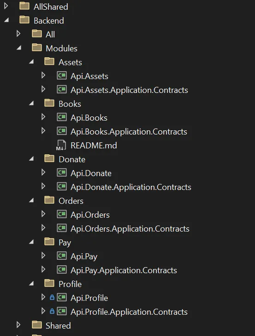Collapse the Backend folder

click(6, 20)
